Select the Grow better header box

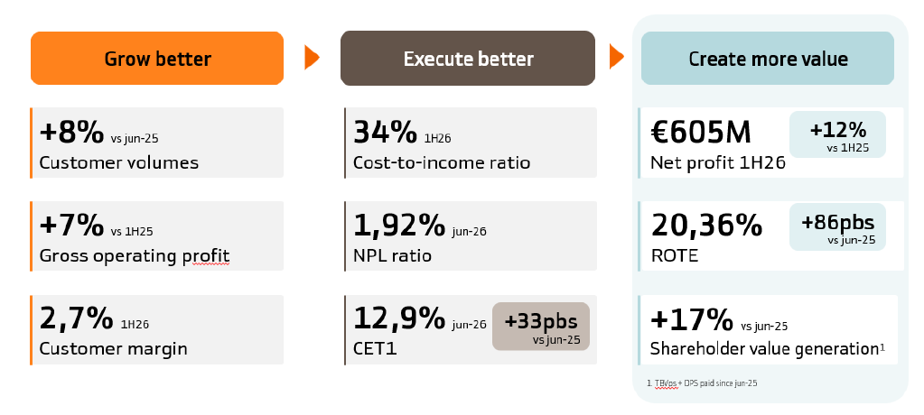coord(157,59)
